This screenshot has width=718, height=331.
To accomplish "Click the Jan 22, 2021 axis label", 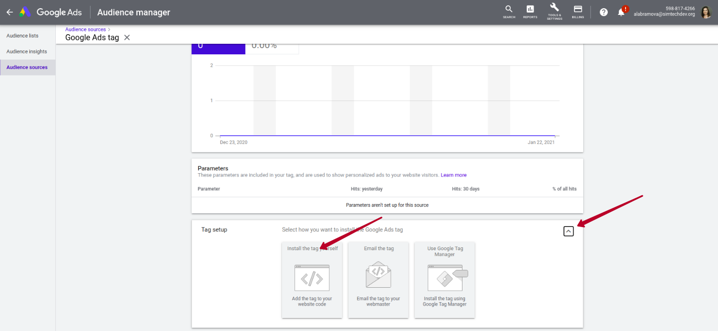I will click(x=541, y=142).
